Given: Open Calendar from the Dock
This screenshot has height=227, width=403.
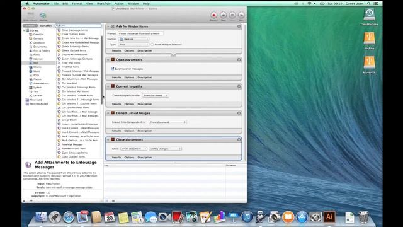Looking at the screenshot, I should [x=110, y=217].
